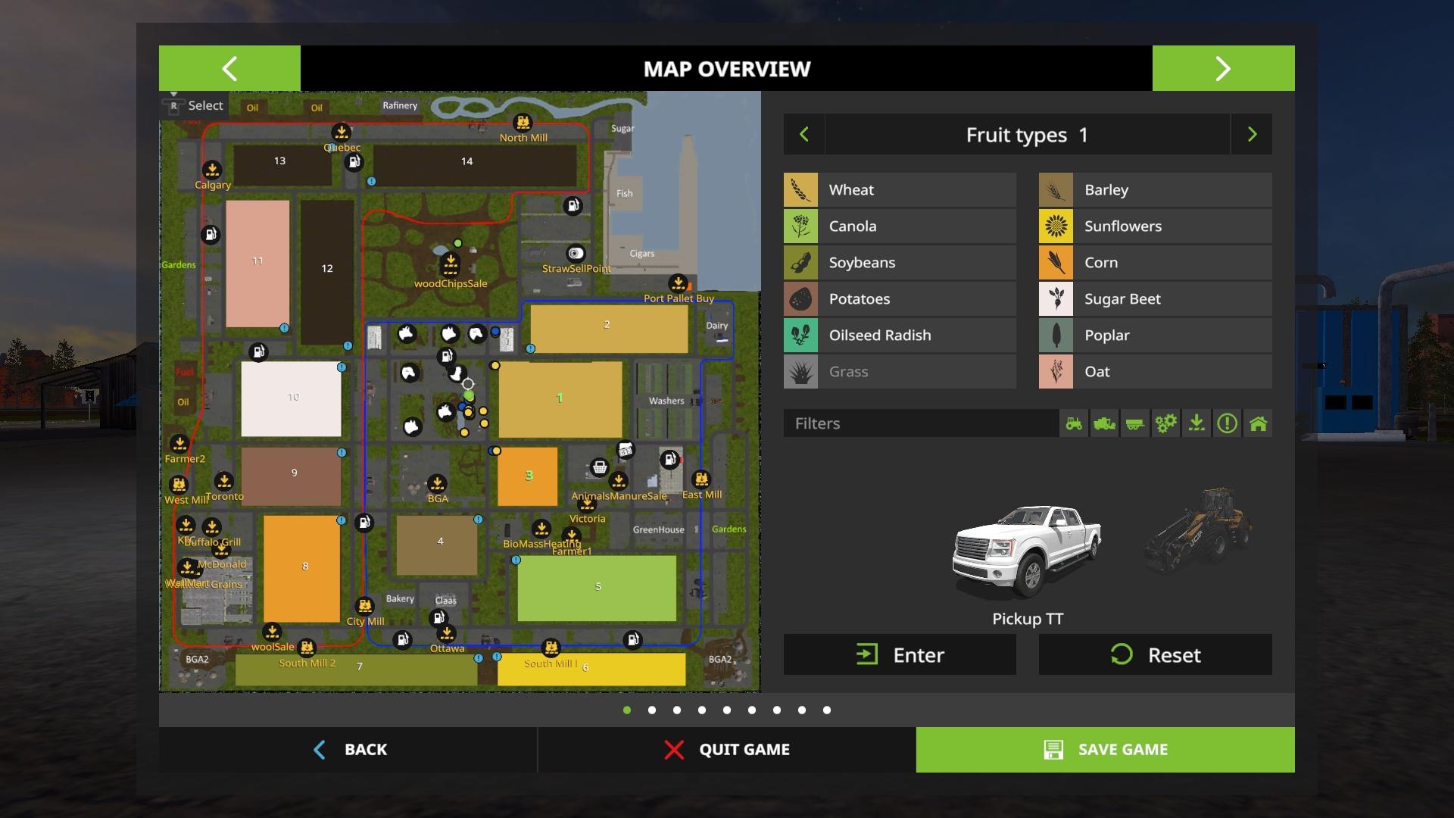The image size is (1454, 818).
Task: Toggle the trailer filter icon
Action: coord(1134,423)
